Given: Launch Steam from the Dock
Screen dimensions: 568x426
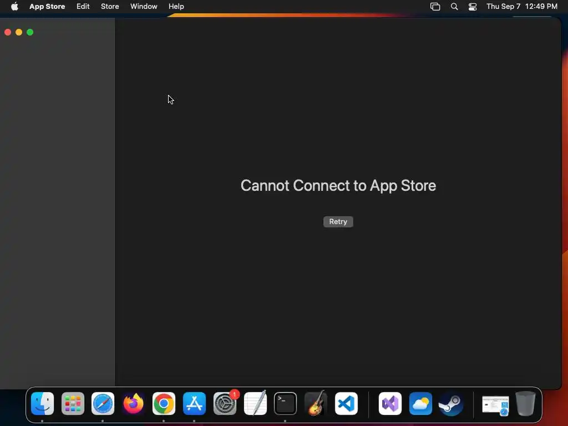Looking at the screenshot, I should pos(451,404).
